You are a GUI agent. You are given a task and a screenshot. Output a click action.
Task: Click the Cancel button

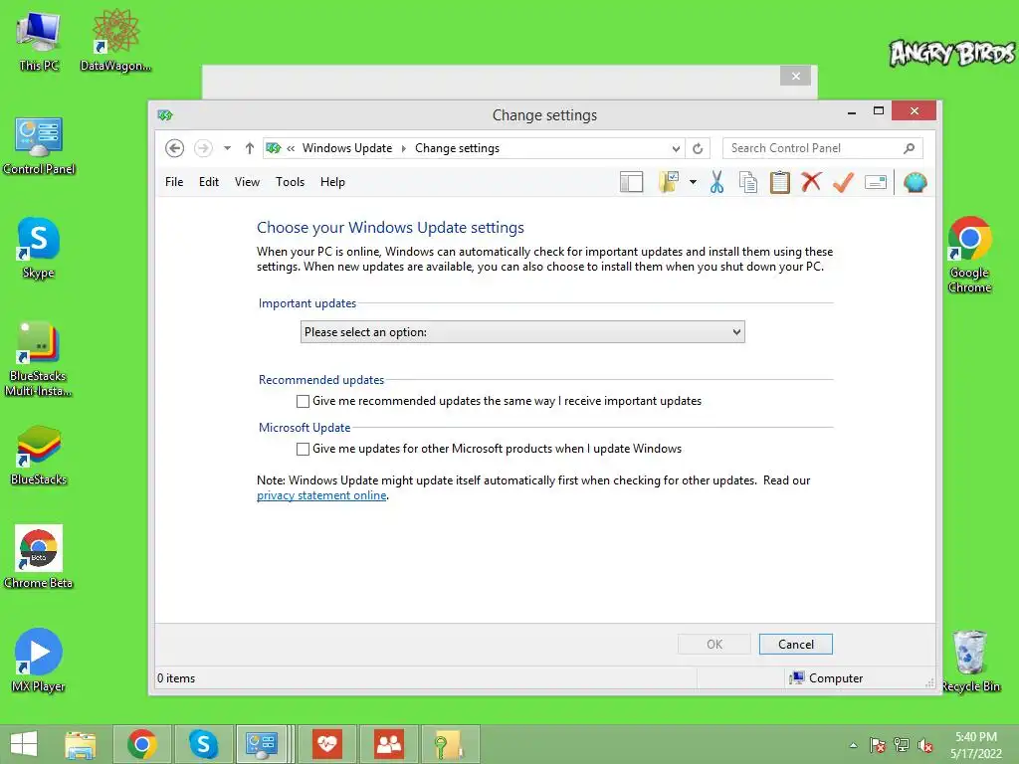(x=795, y=645)
